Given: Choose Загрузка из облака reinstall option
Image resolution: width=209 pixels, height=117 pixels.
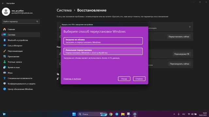Looking at the screenshot, I should point(103,41).
